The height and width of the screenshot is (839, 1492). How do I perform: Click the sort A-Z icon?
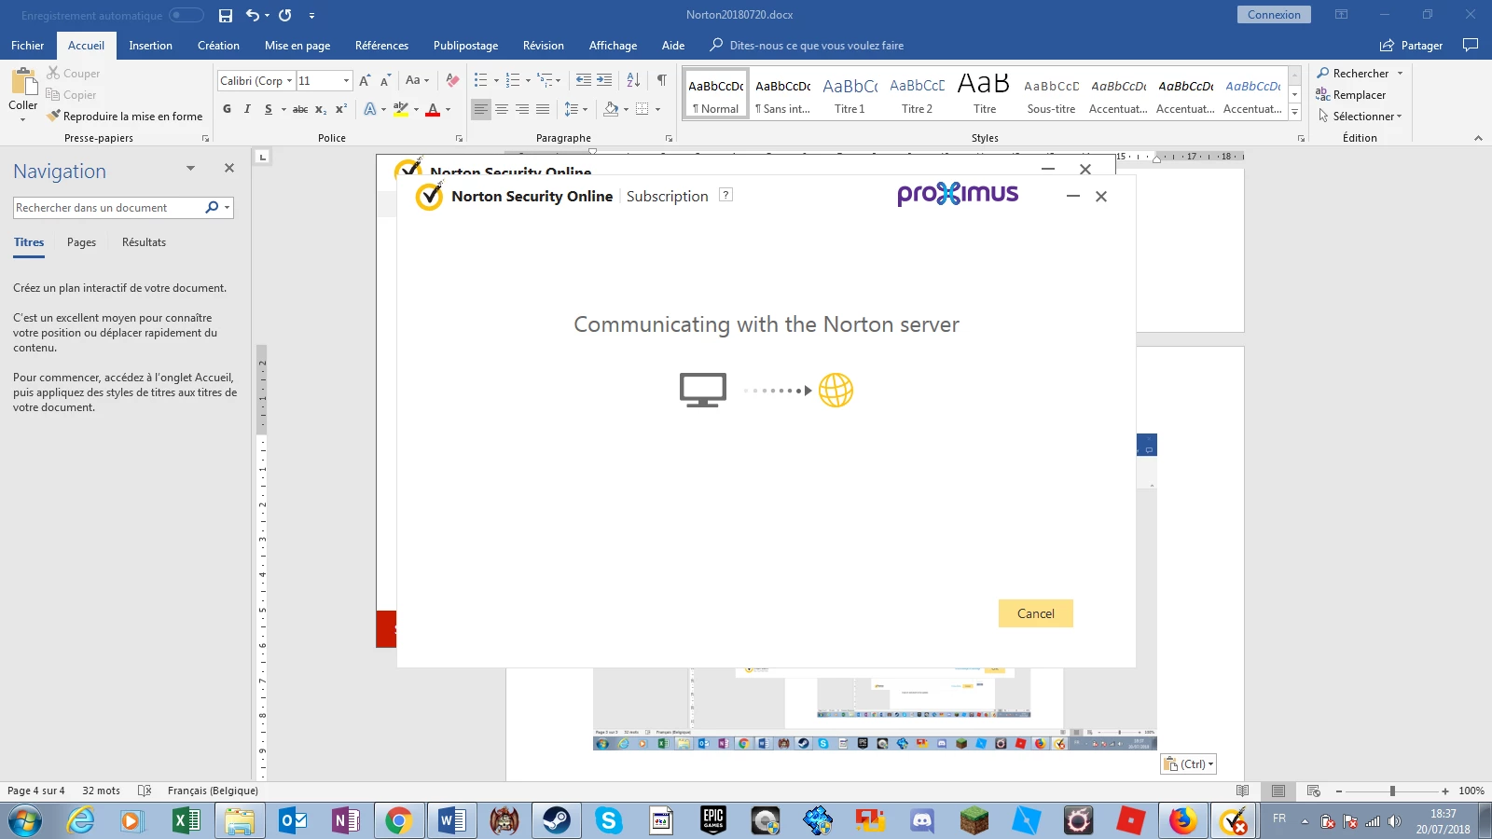pos(633,80)
